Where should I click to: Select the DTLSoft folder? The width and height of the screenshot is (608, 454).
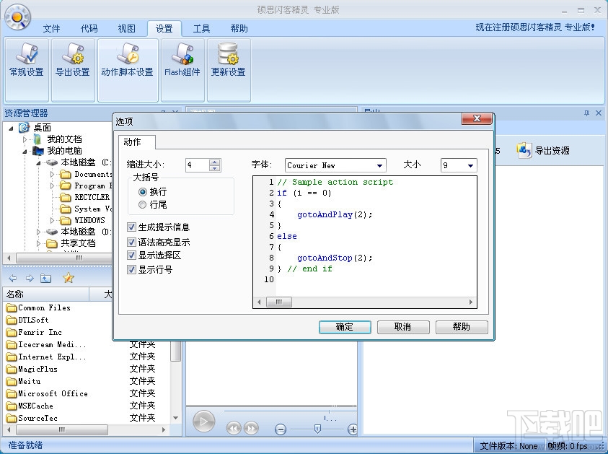click(27, 320)
